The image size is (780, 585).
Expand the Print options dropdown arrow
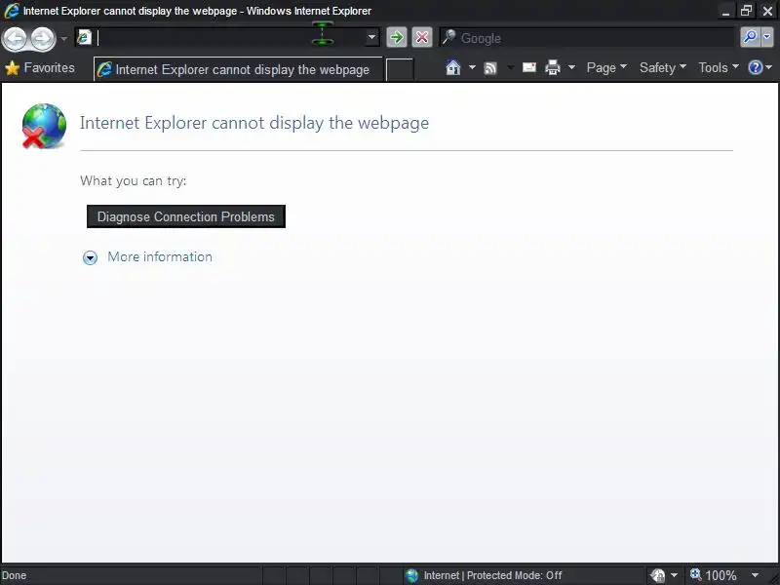point(571,67)
